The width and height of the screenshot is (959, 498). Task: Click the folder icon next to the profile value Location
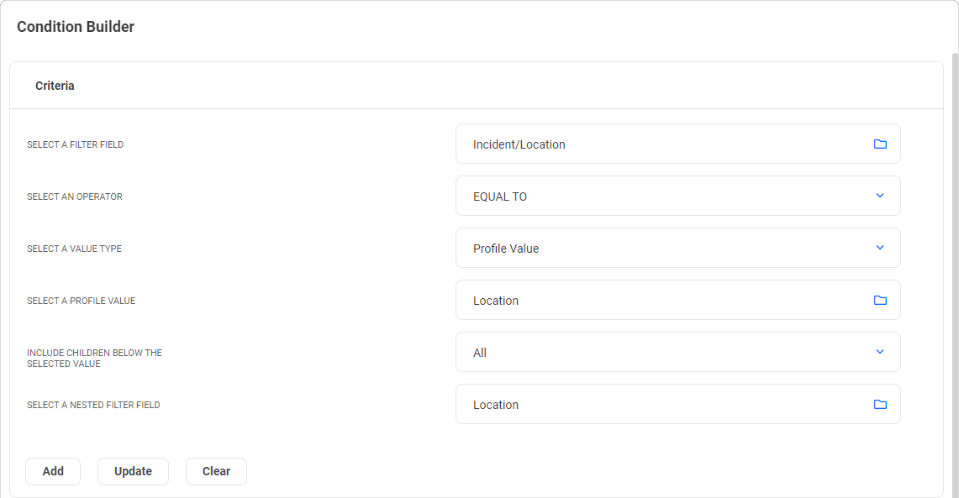point(880,300)
